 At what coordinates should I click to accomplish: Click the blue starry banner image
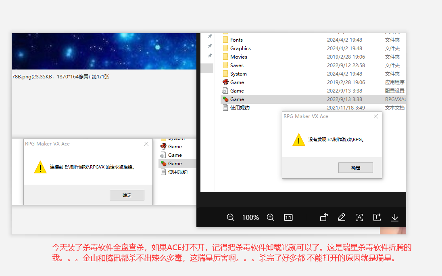coord(104,51)
